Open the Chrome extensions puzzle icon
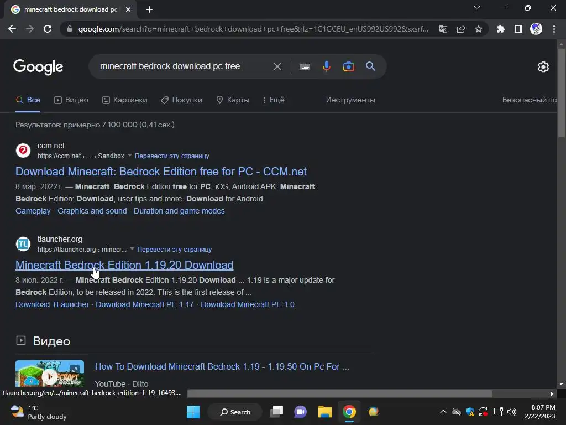Screen dimensions: 566x425 (x=501, y=29)
